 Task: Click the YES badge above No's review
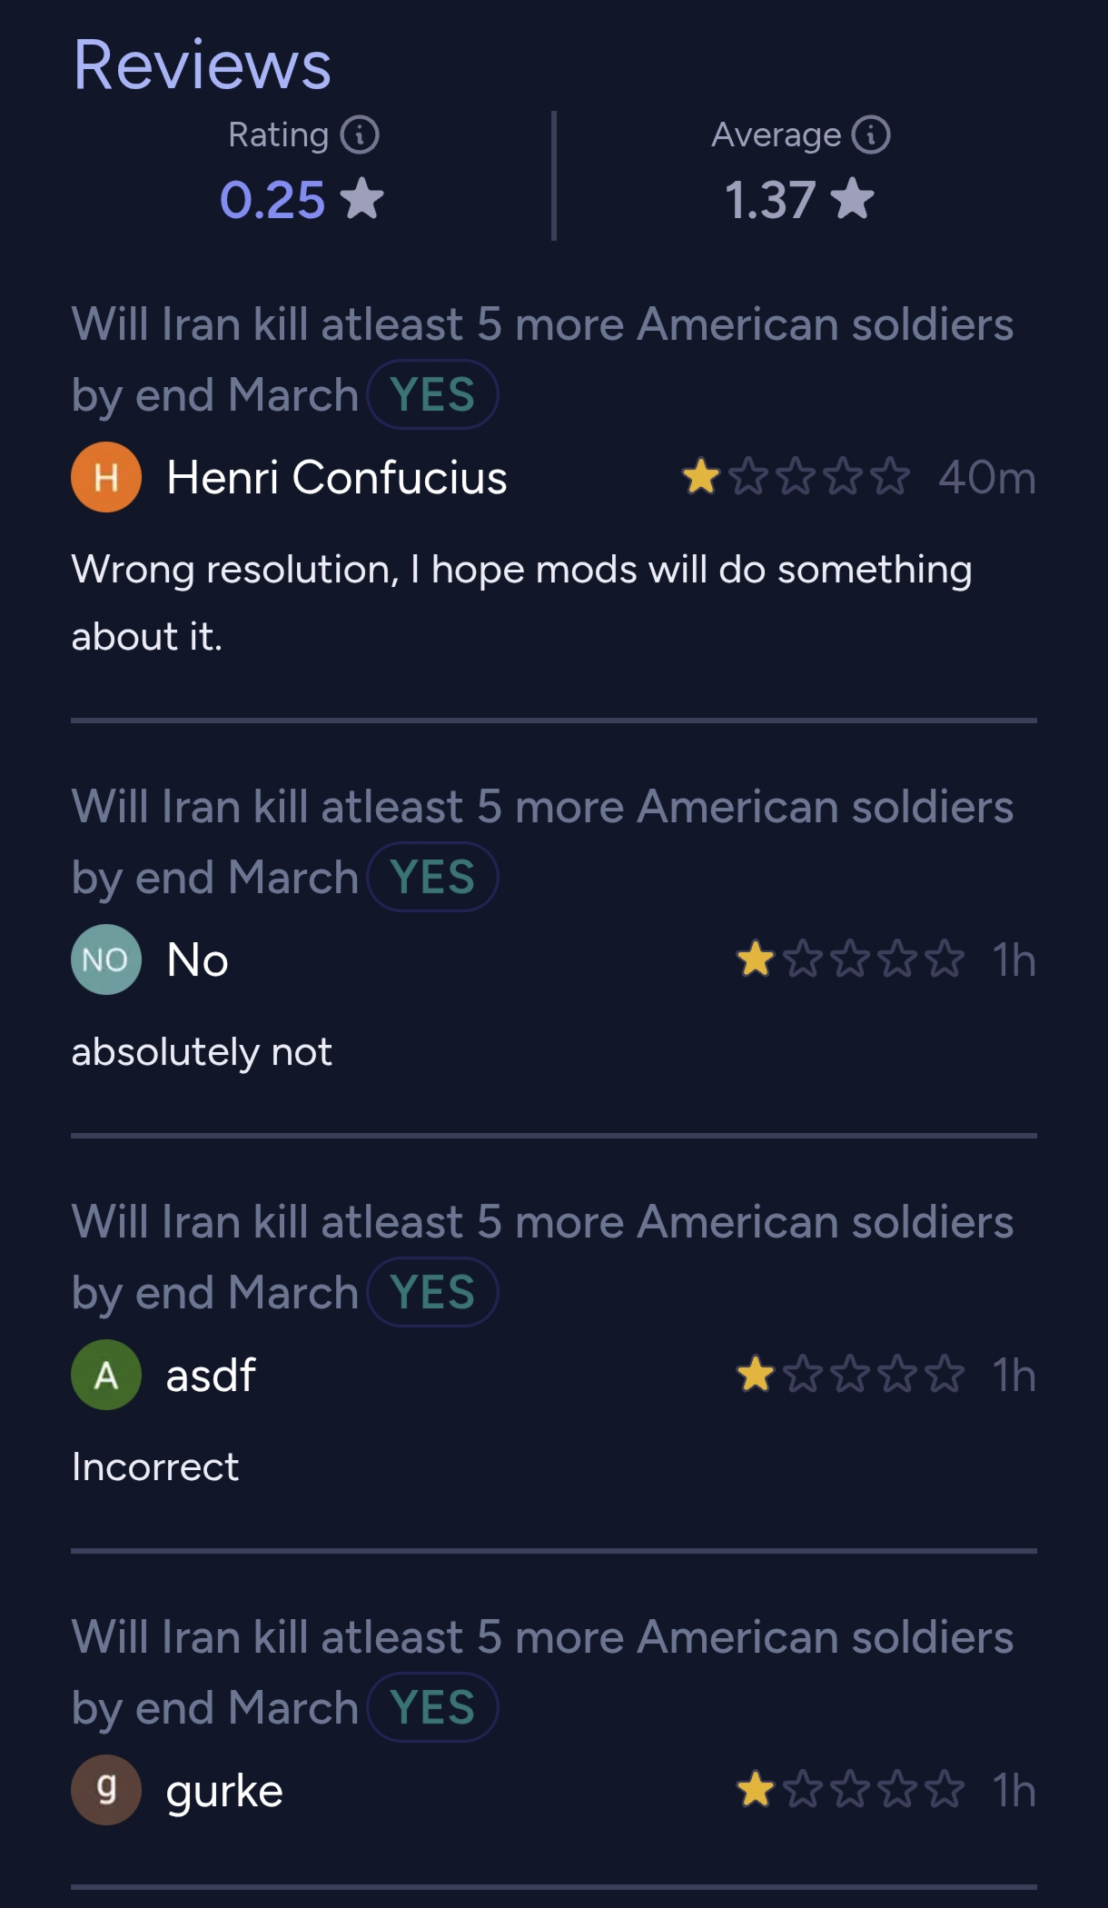click(432, 877)
